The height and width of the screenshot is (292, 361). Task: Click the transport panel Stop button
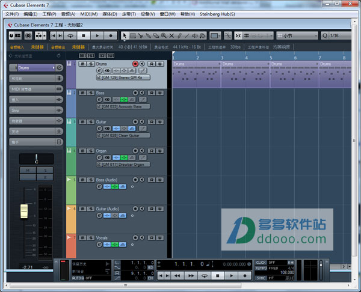pyautogui.click(x=218, y=275)
